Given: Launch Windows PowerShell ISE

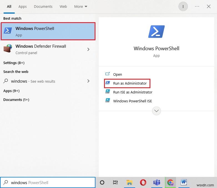Looking at the screenshot, I should point(132,101).
